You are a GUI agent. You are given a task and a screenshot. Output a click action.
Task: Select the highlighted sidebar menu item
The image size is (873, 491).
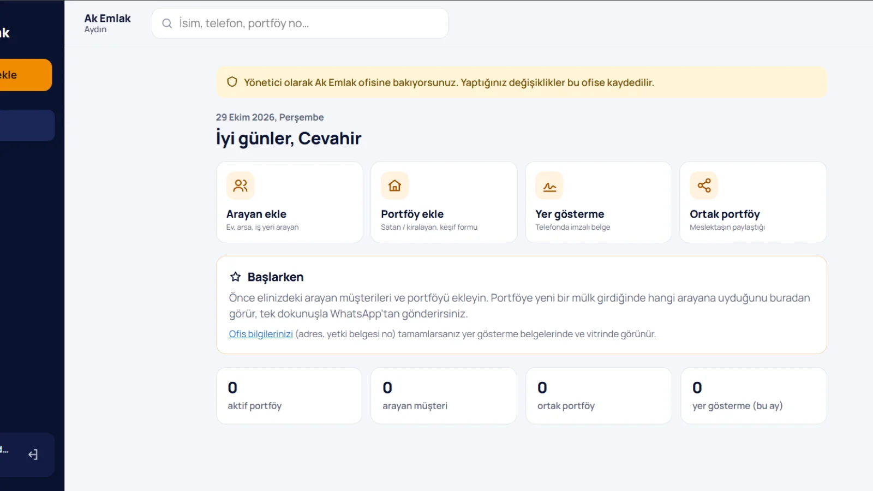27,125
